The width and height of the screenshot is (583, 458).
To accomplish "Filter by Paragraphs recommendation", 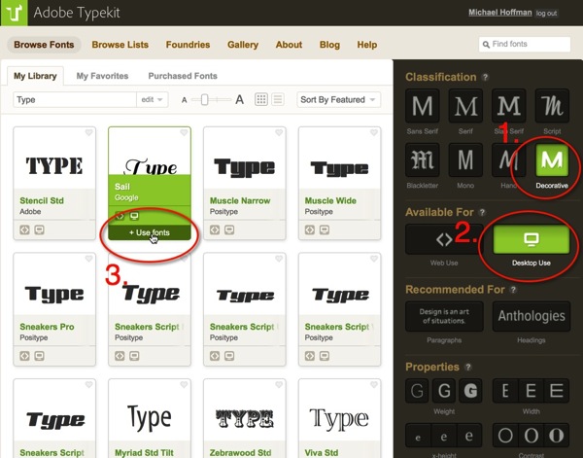I will tap(444, 316).
